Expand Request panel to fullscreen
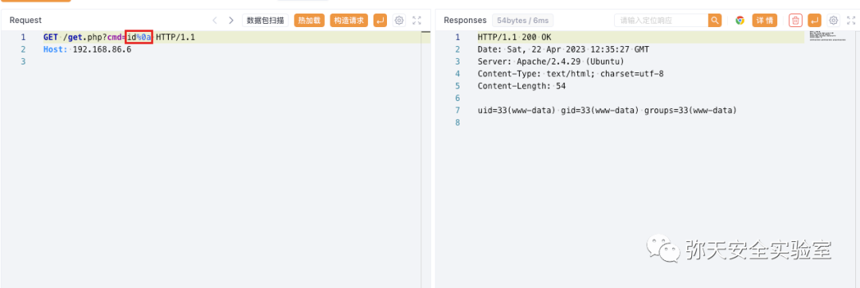The image size is (860, 288). [x=416, y=20]
